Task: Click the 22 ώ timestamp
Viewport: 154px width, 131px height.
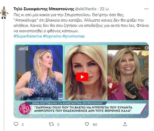Action: pyautogui.click(x=104, y=9)
